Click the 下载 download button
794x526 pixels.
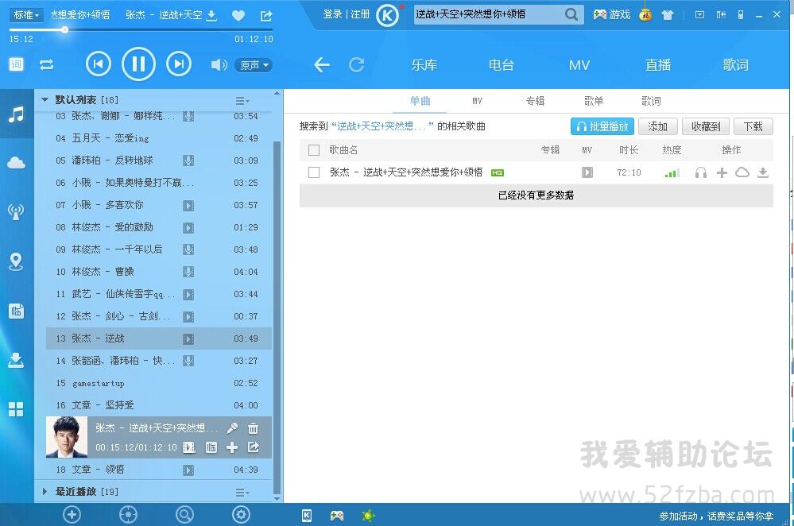point(753,126)
